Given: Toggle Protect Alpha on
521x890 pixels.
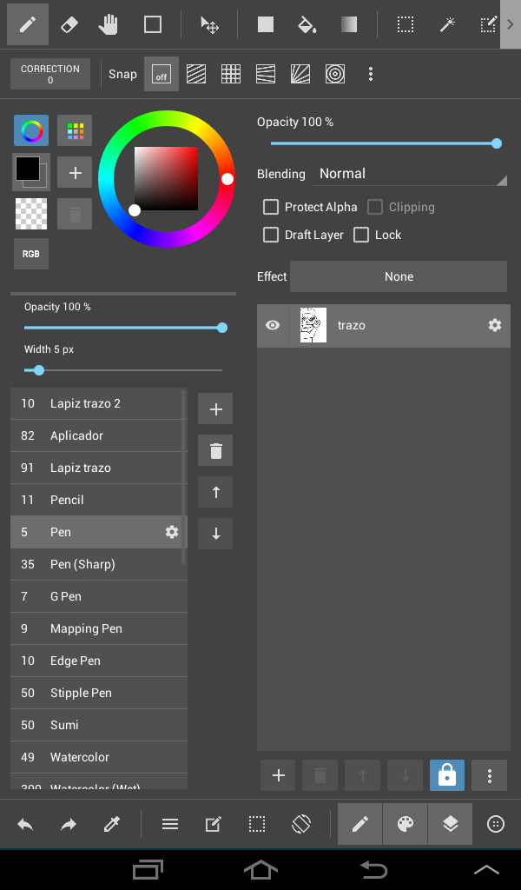Looking at the screenshot, I should point(271,207).
